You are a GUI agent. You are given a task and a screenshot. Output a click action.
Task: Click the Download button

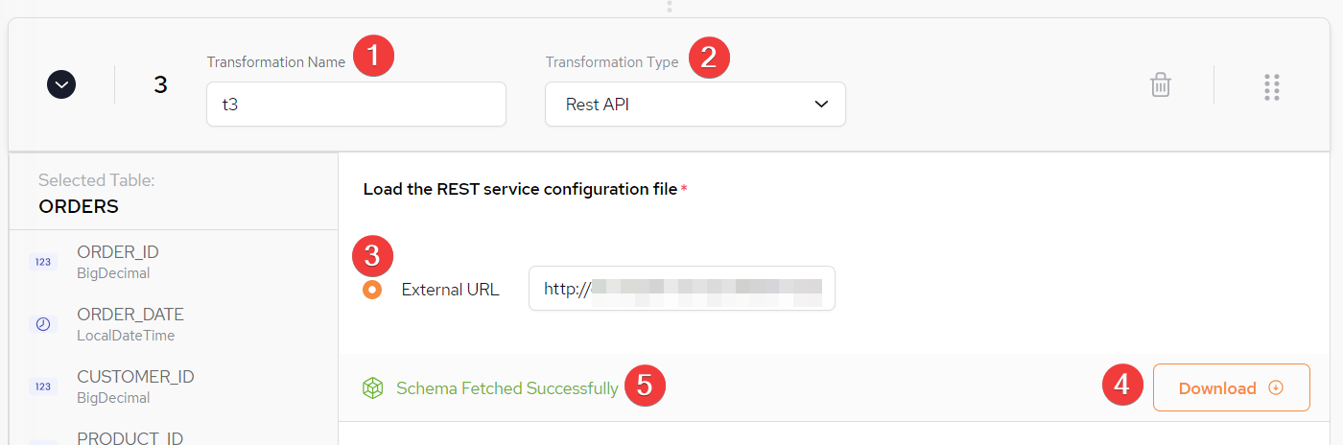coord(1232,387)
